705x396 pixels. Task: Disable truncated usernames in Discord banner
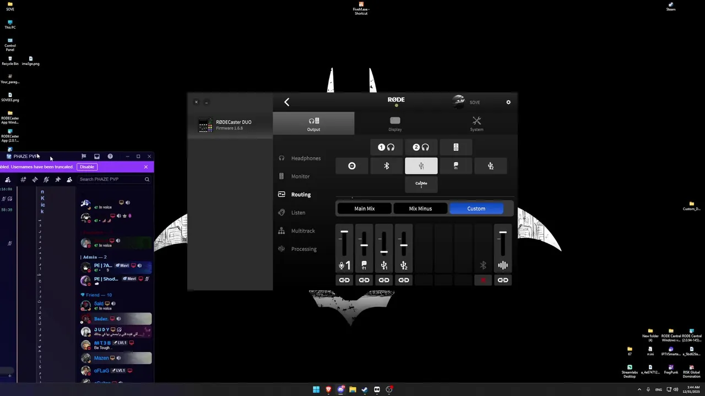87,167
